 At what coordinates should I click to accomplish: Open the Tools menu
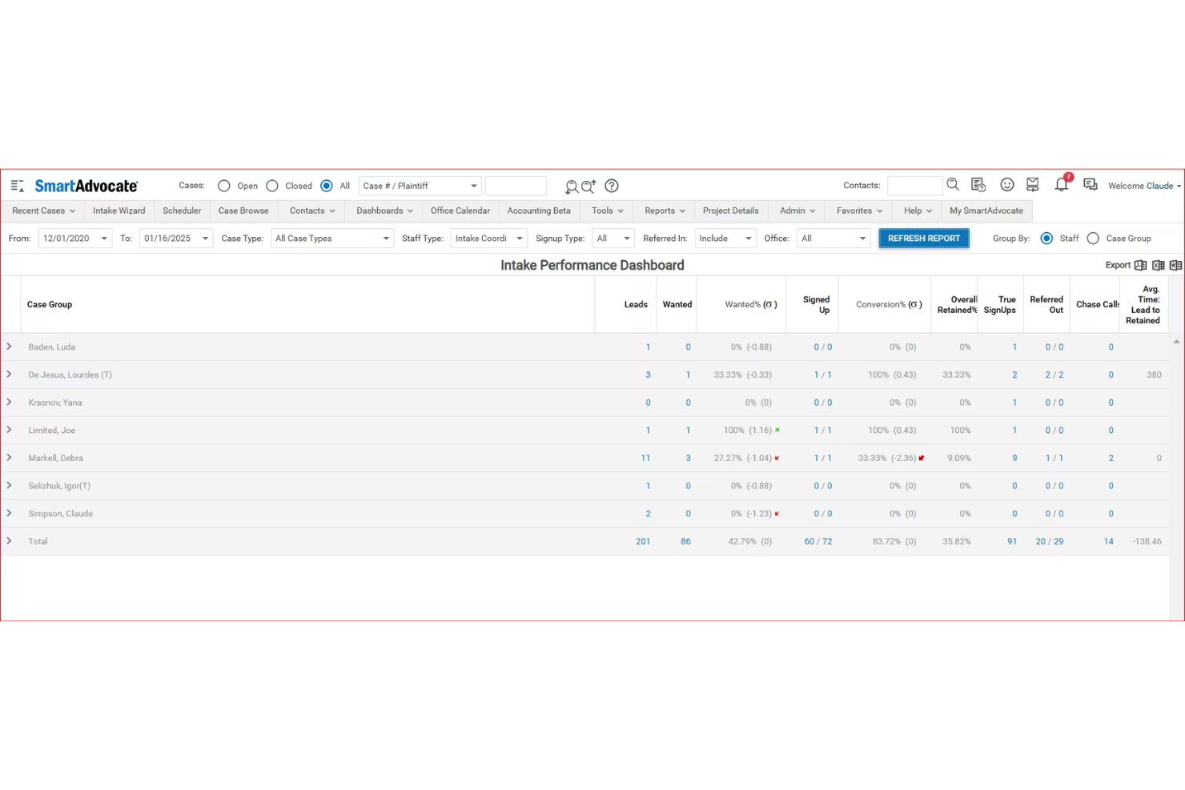click(608, 211)
